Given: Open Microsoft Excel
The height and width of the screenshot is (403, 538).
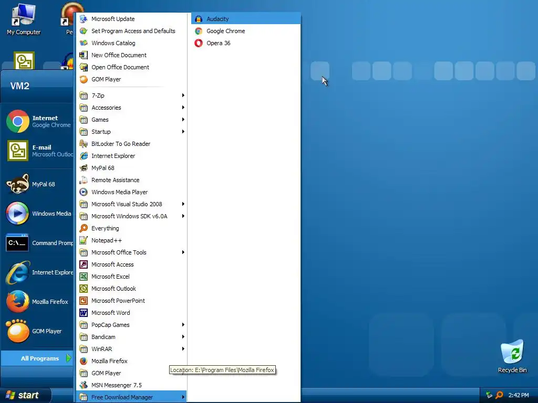Looking at the screenshot, I should tap(132, 277).
